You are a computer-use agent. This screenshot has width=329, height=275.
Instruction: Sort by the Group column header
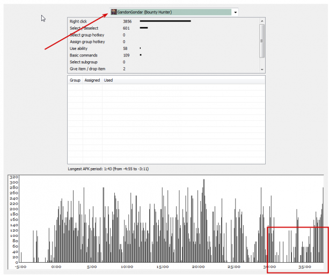[x=75, y=80]
